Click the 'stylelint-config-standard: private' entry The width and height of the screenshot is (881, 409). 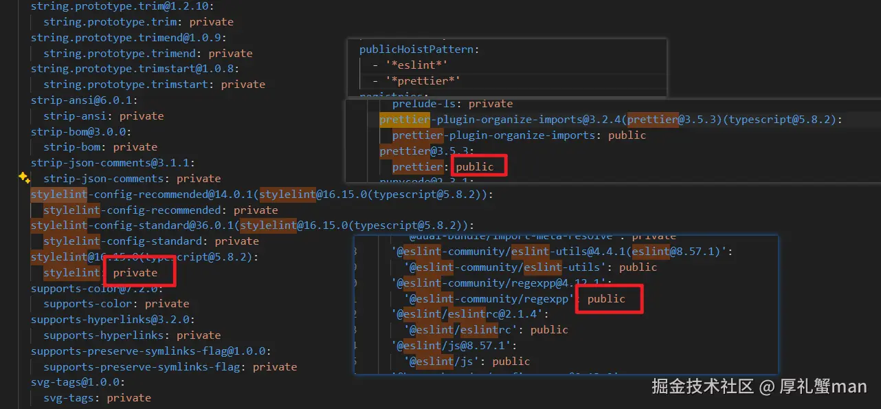151,241
